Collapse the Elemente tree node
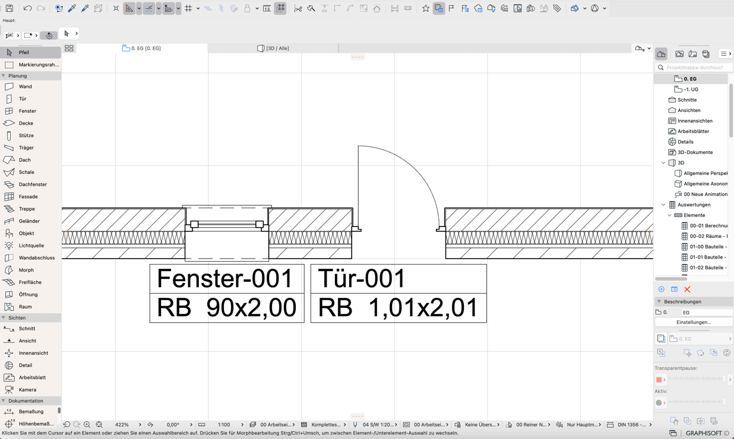 pos(670,215)
